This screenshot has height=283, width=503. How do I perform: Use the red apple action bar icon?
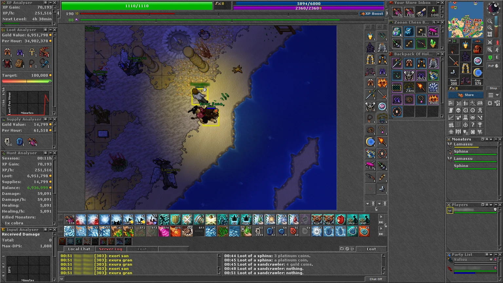coord(341,219)
